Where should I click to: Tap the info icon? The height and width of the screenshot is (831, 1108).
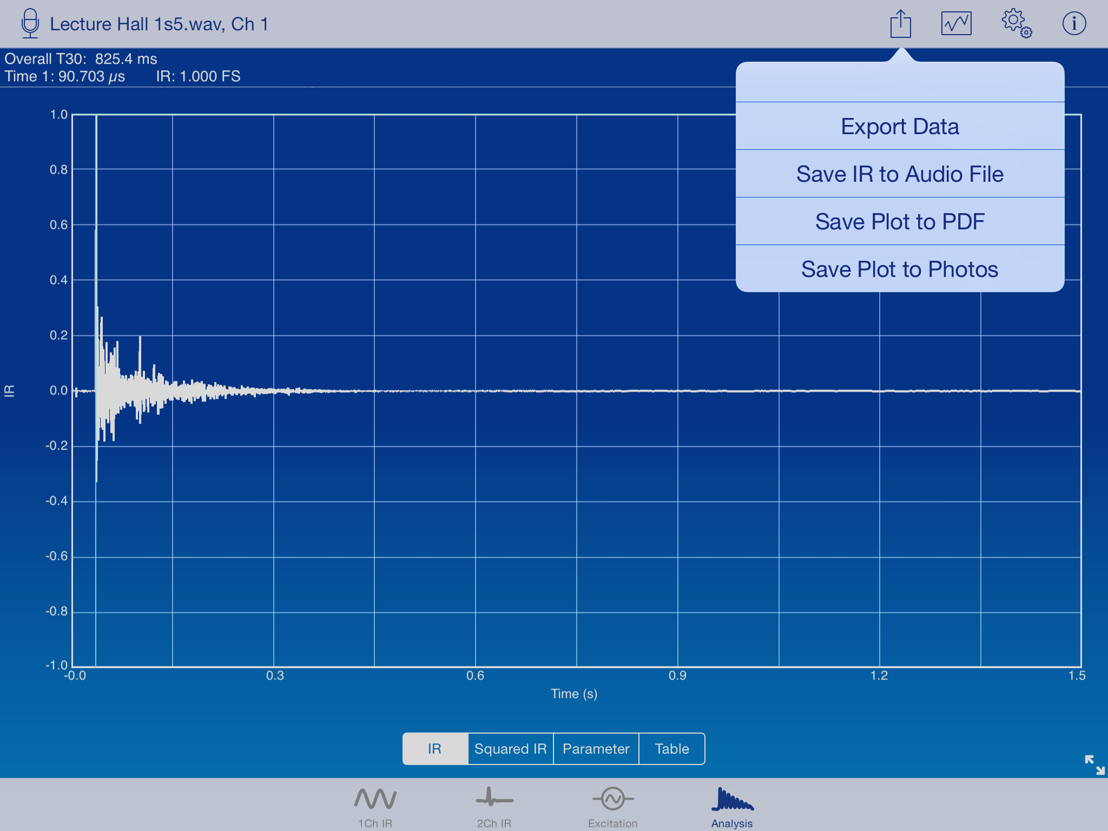pyautogui.click(x=1074, y=24)
